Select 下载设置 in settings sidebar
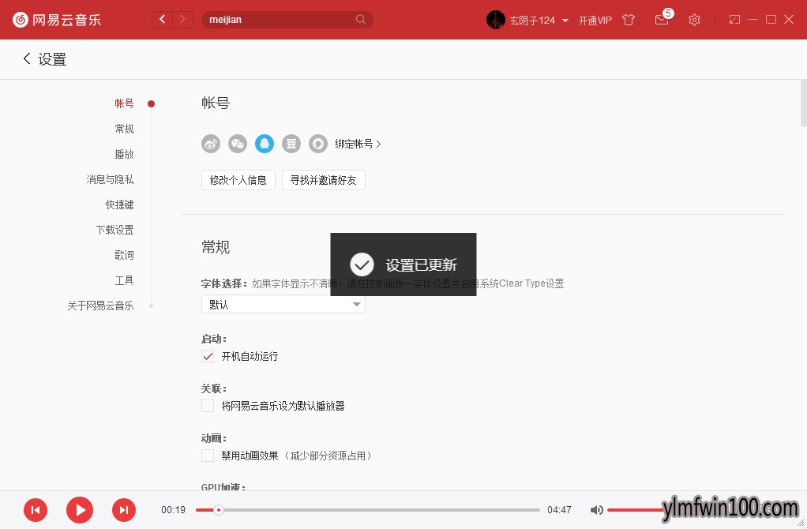Image resolution: width=807 pixels, height=529 pixels. [114, 230]
